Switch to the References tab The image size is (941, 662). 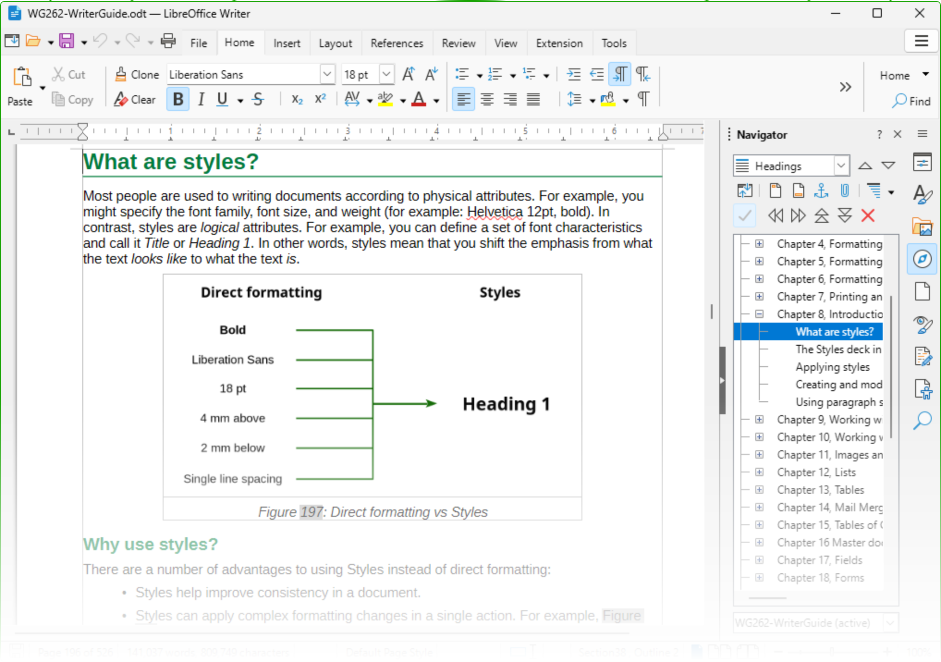pyautogui.click(x=397, y=43)
